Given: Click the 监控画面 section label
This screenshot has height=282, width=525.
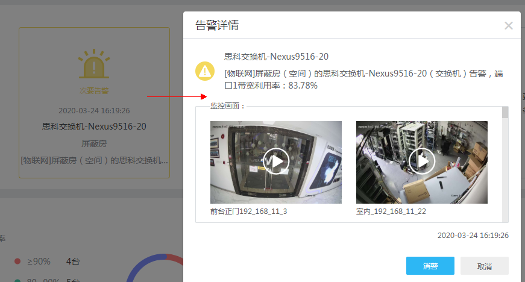Looking at the screenshot, I should [x=228, y=106].
